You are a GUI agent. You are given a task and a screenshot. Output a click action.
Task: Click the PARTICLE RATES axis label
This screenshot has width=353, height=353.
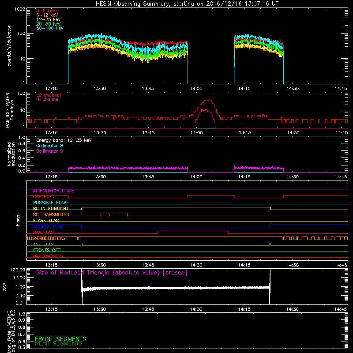tap(9, 110)
